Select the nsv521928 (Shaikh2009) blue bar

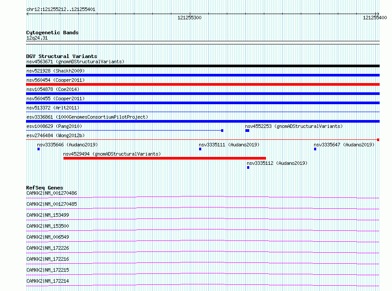pyautogui.click(x=203, y=75)
